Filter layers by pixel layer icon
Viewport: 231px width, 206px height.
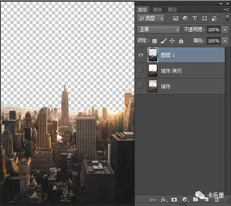(x=176, y=18)
